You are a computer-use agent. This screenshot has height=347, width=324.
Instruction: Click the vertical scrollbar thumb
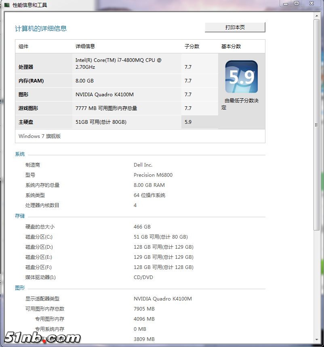pos(317,125)
